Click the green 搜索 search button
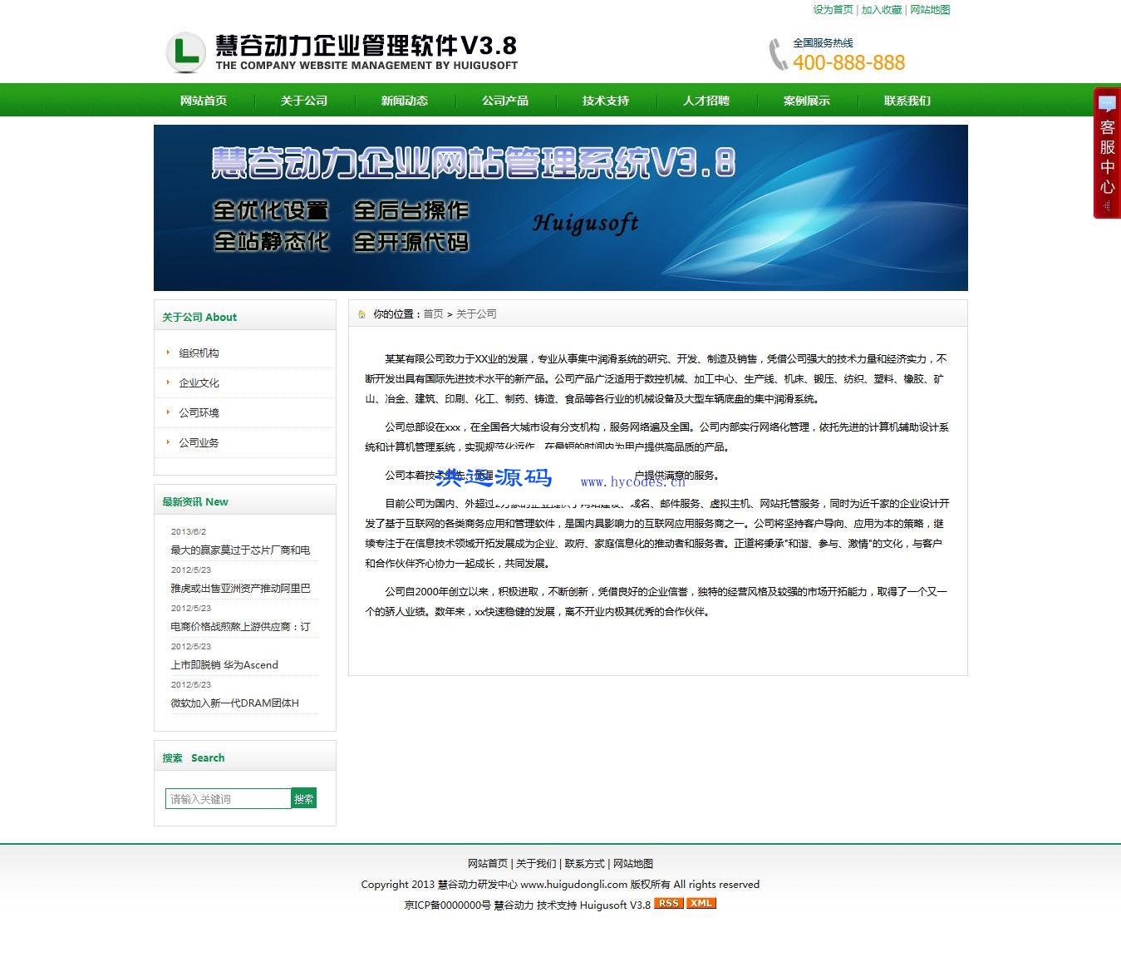 coord(303,798)
